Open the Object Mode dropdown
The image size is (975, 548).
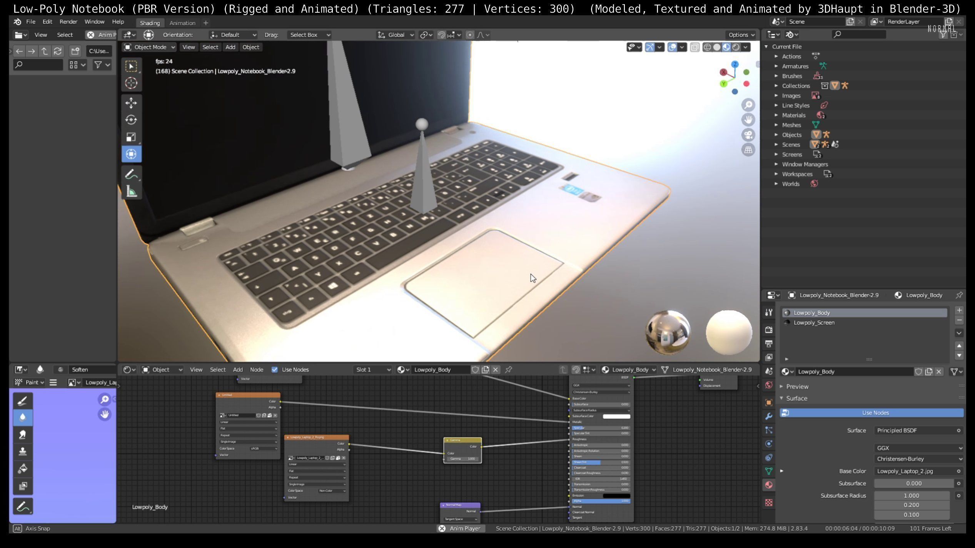[x=149, y=47]
